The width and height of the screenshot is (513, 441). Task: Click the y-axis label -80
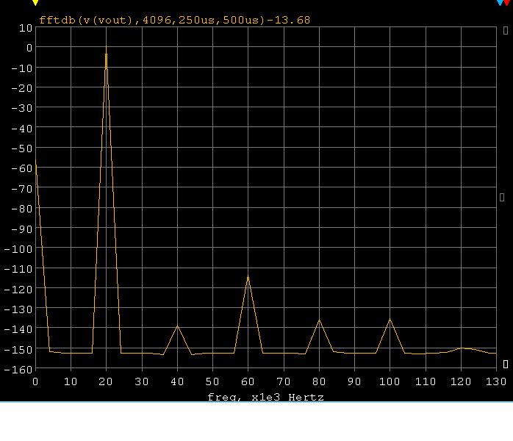22,209
